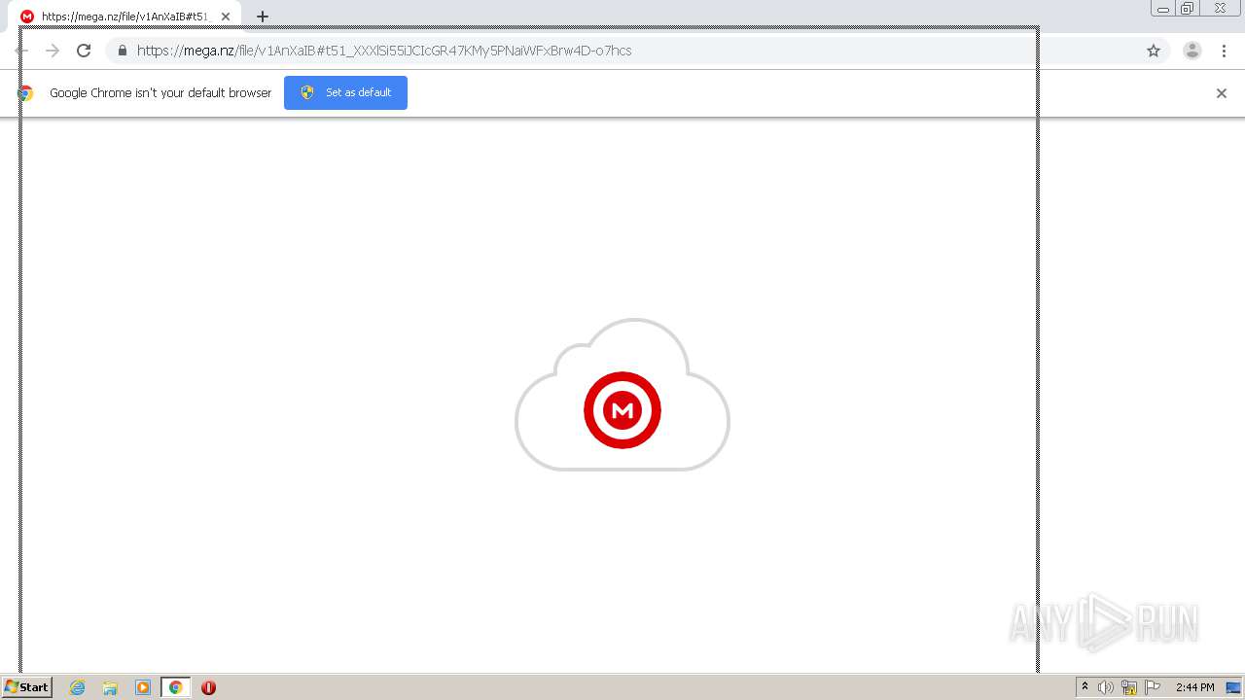Open the volume speaker control
The width and height of the screenshot is (1245, 700).
point(1106,687)
